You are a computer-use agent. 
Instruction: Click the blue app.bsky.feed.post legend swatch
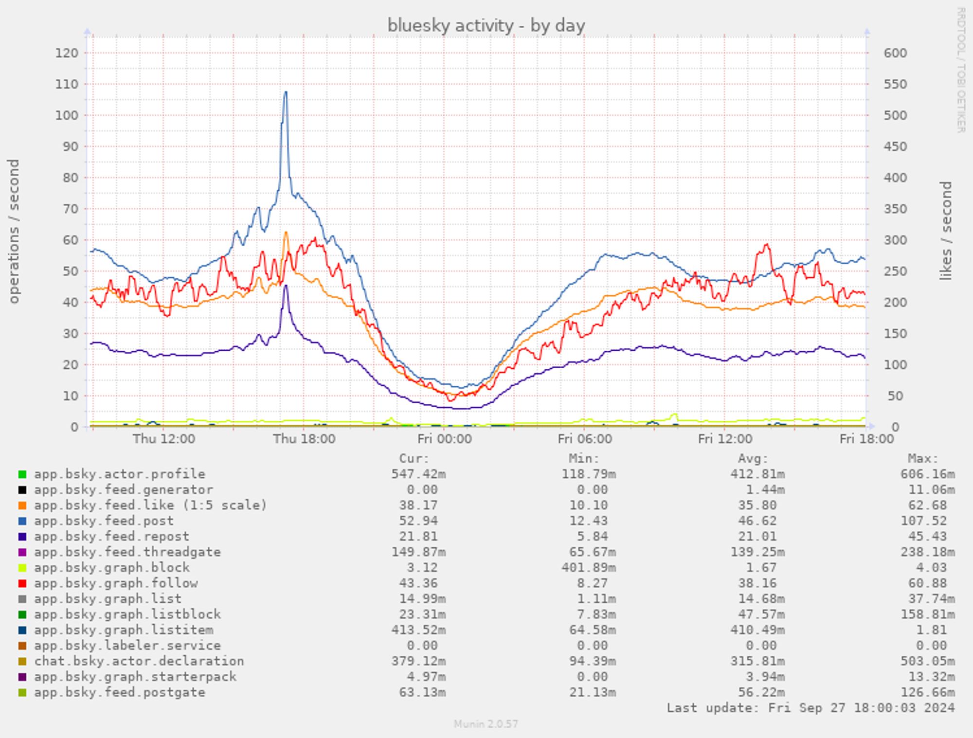coord(22,521)
